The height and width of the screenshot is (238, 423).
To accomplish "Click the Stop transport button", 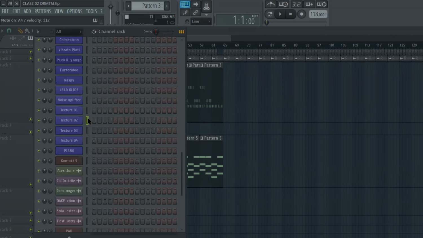I will pos(290,14).
